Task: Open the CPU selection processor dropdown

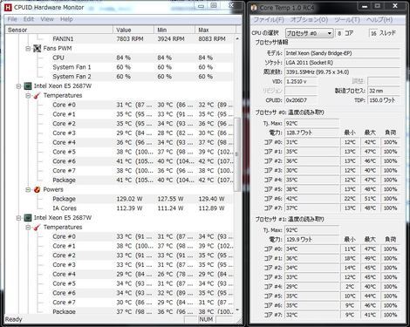Action: 309,33
